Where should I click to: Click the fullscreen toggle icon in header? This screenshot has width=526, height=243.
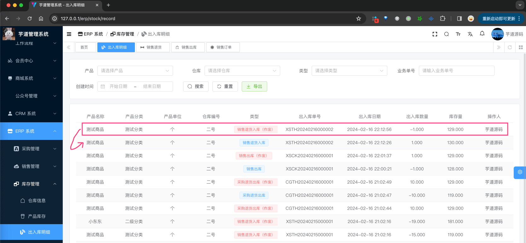[x=435, y=34]
